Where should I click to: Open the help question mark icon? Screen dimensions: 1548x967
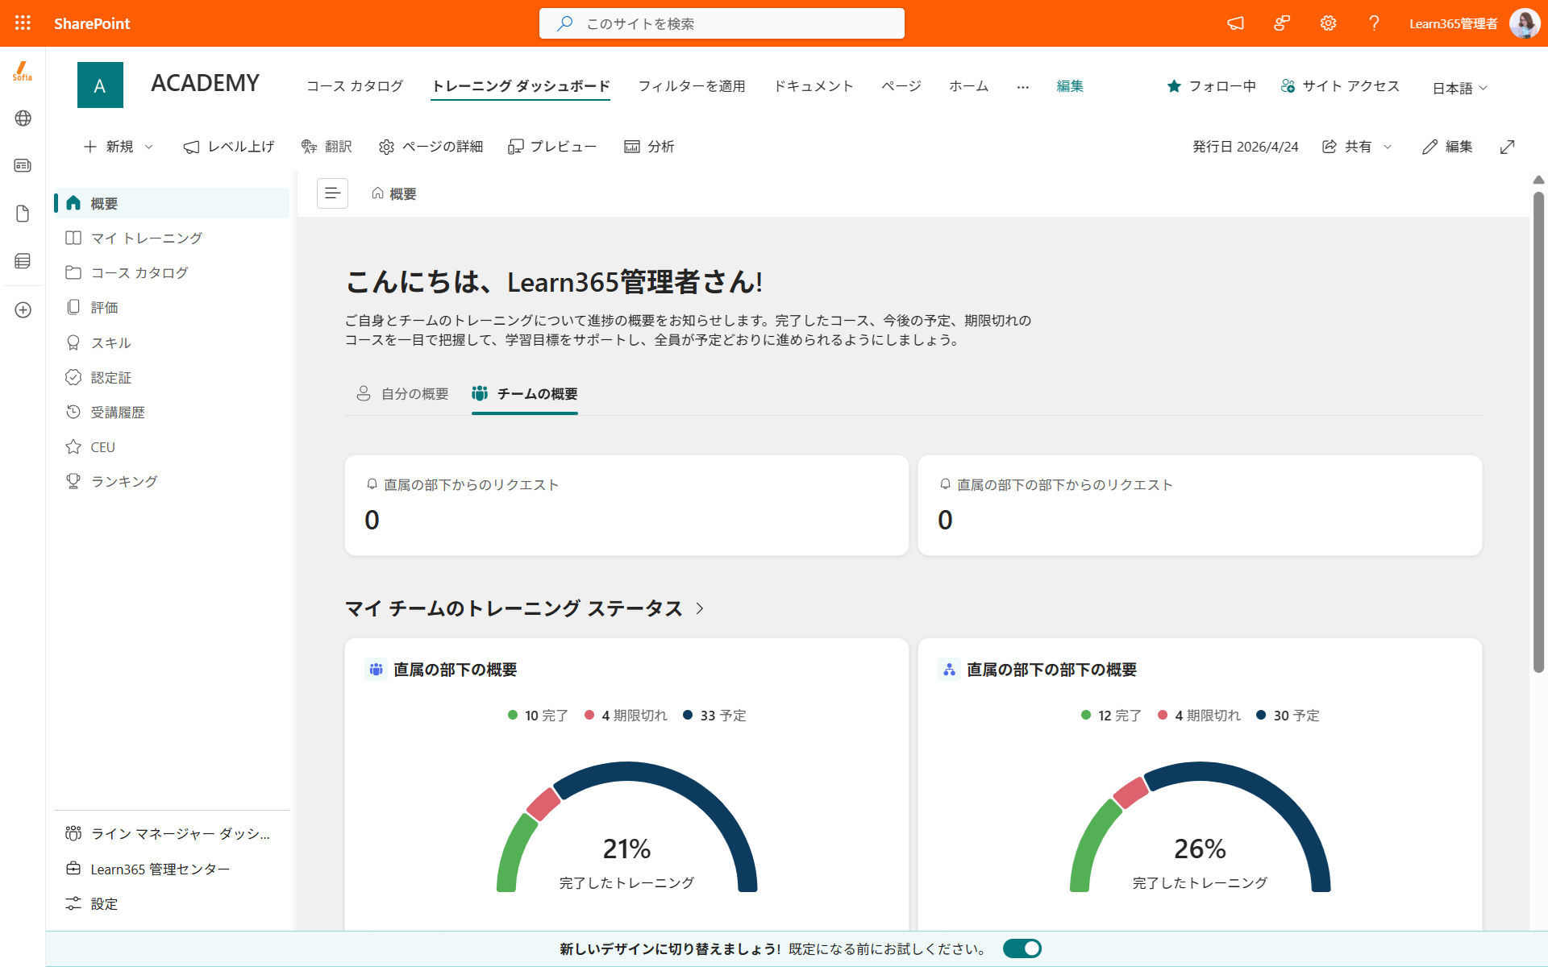tap(1374, 23)
